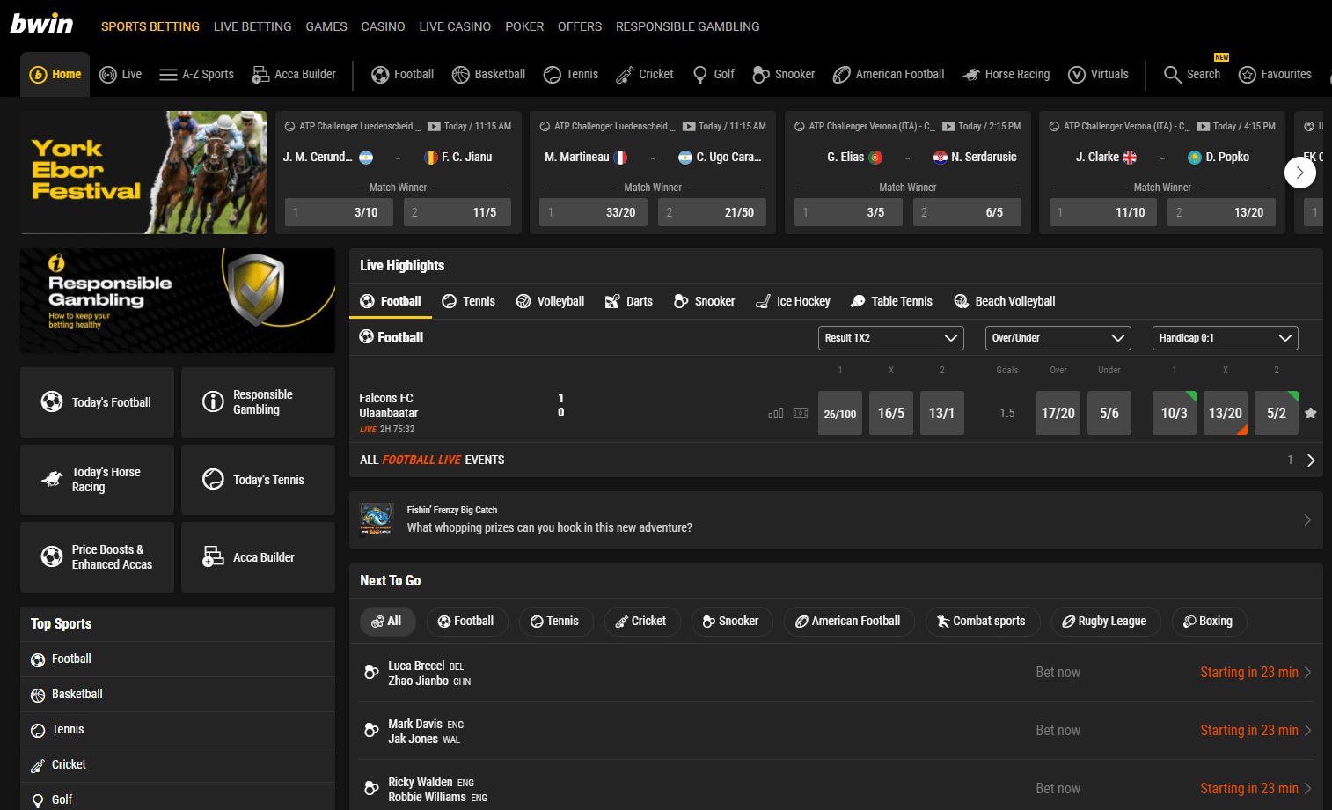Viewport: 1332px width, 810px height.
Task: Open the Acca Builder icon in top bar
Action: [x=260, y=75]
